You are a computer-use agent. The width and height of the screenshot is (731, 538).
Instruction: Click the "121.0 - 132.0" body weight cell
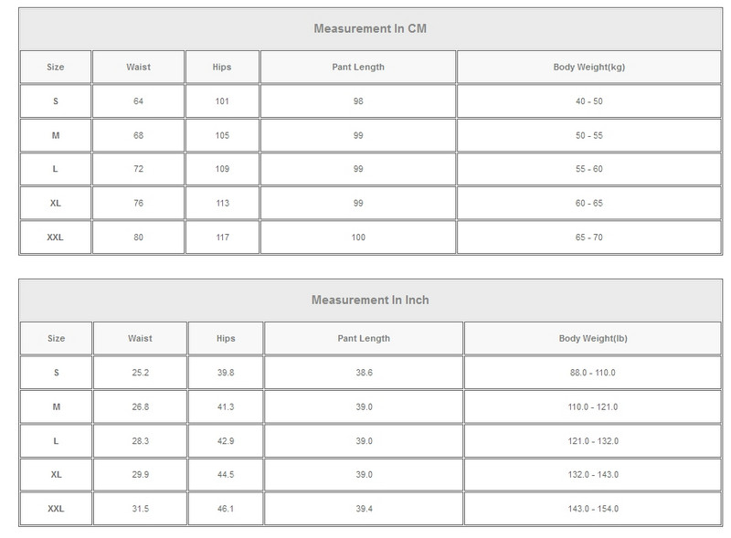click(x=593, y=441)
